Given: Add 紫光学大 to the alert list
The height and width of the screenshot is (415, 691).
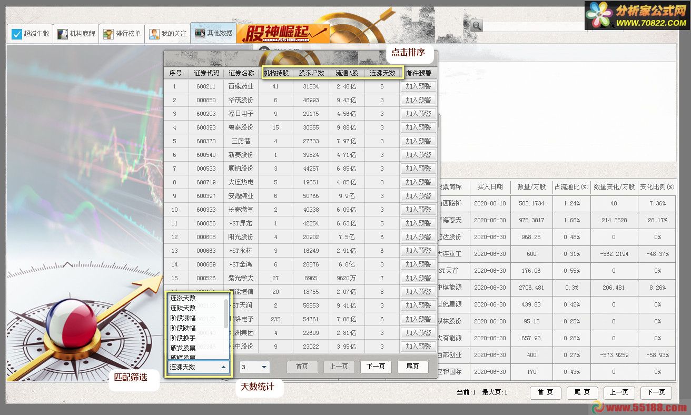Looking at the screenshot, I should coord(418,278).
